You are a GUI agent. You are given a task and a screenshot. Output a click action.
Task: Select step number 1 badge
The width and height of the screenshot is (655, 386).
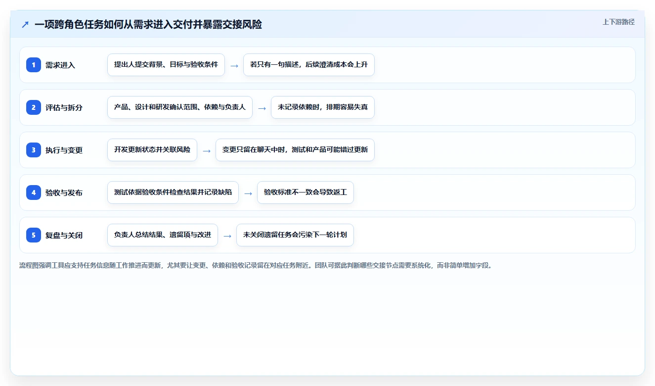point(34,65)
